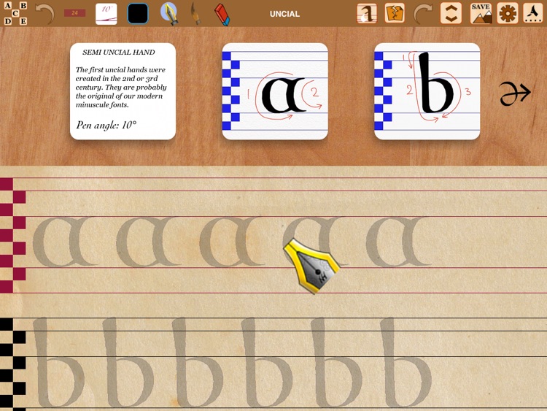Viewport: 547px width, 411px height.
Task: Tap the first faded letter b guide
Action: (x=58, y=363)
